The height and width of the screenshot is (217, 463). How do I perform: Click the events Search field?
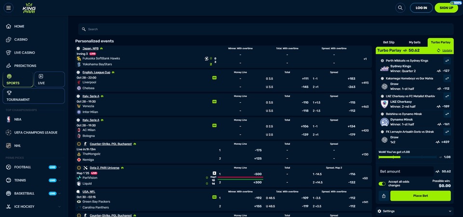click(266, 29)
